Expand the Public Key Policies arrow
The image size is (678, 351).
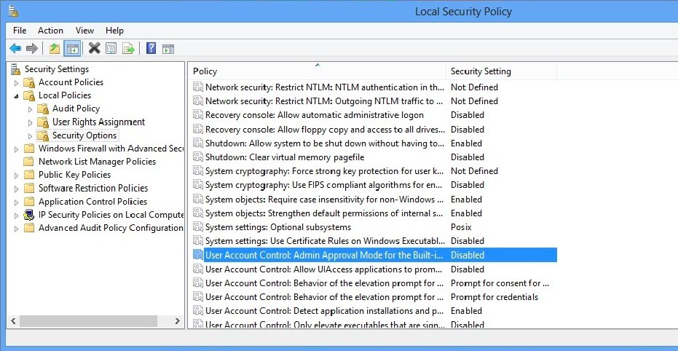tap(17, 175)
